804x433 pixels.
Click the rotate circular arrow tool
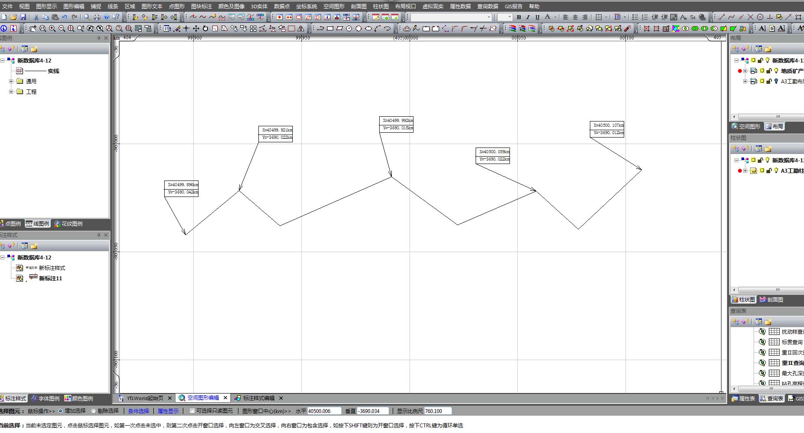[205, 28]
